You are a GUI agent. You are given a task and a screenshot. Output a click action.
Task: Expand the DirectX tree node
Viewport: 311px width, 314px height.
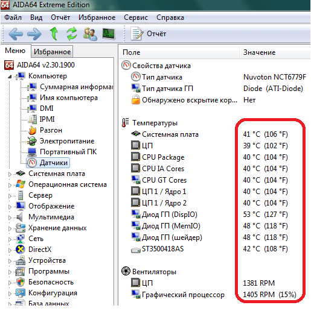(x=10, y=250)
